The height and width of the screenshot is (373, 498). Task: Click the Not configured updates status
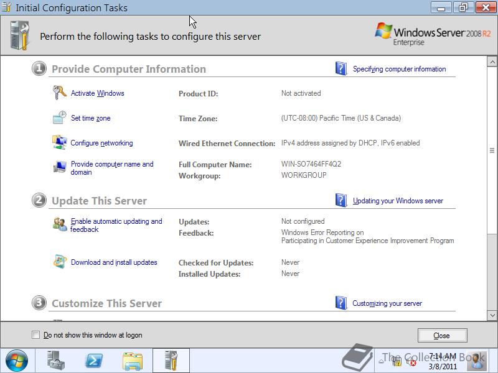303,221
